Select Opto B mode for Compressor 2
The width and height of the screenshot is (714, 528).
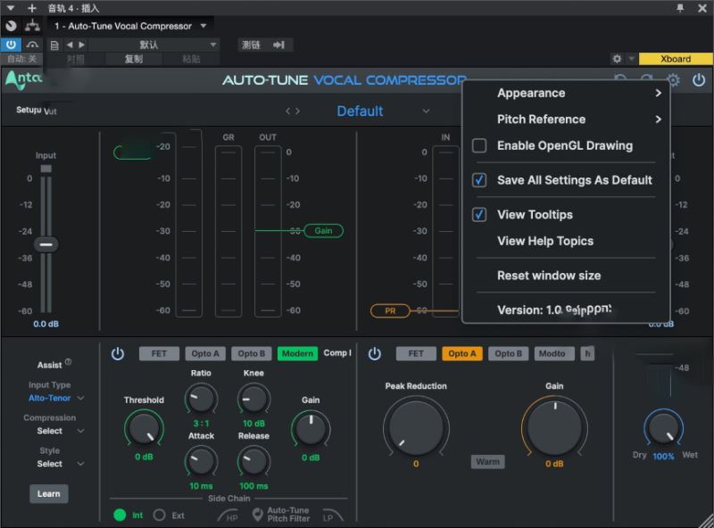coord(508,354)
